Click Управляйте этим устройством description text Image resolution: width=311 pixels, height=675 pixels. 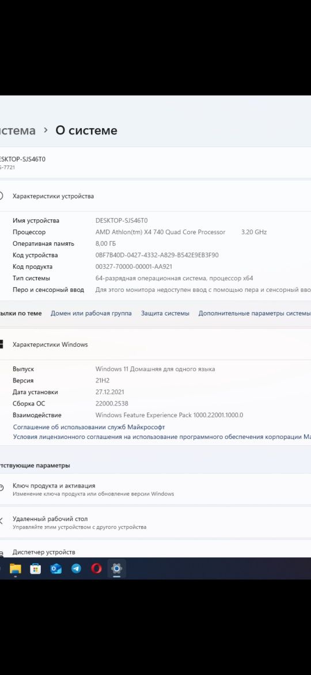[x=79, y=527]
